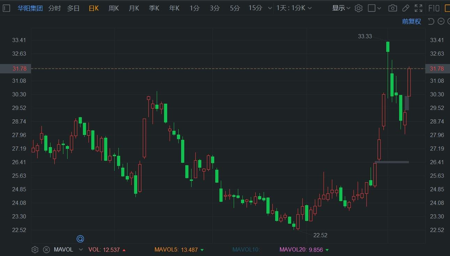Switch to 分时 intraday tab

point(54,8)
